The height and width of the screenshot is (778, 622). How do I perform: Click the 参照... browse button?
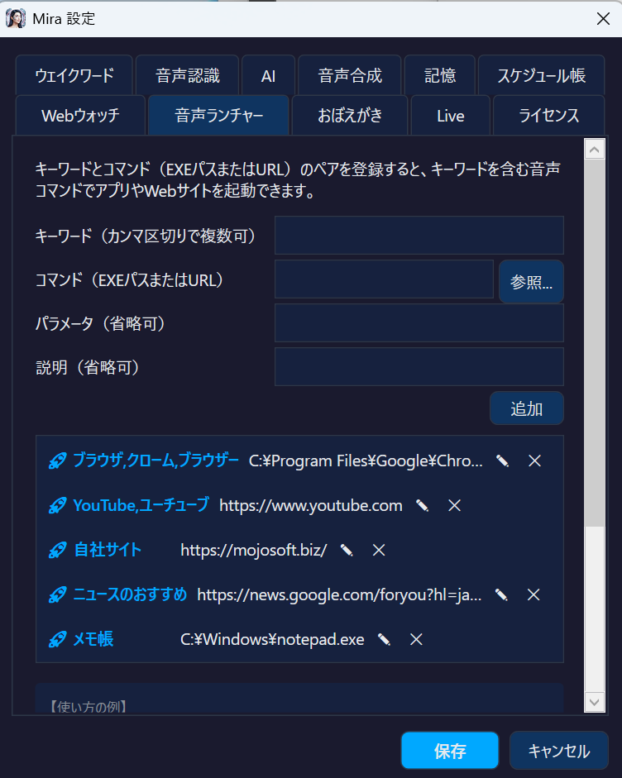click(x=531, y=282)
